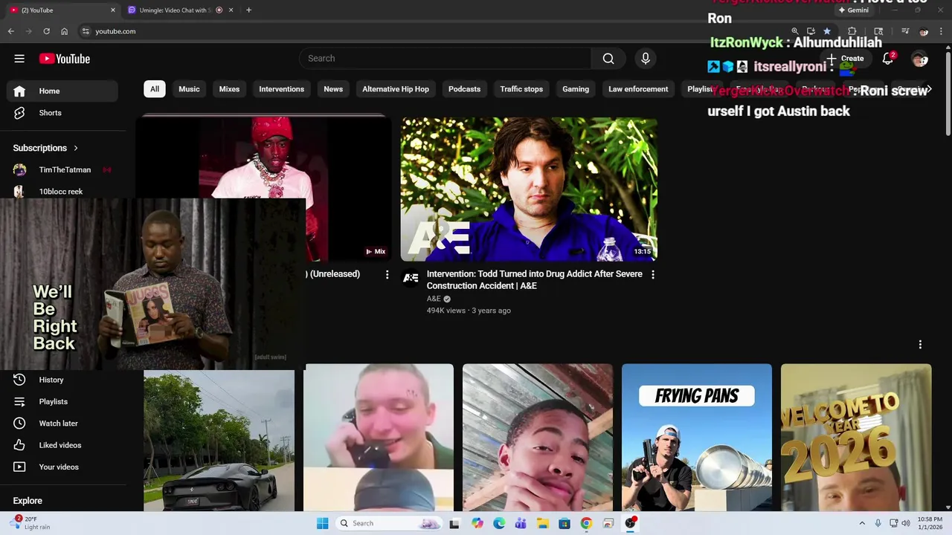Screen dimensions: 952x535
Task: Open the notifications bell
Action: pos(887,59)
